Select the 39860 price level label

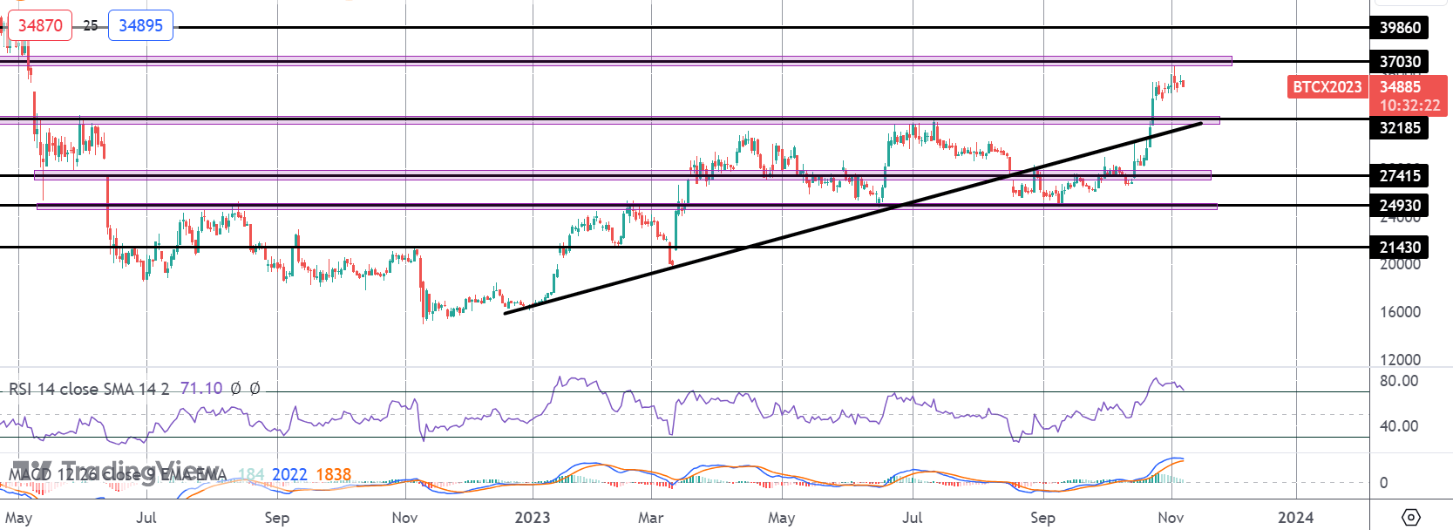coord(1400,28)
